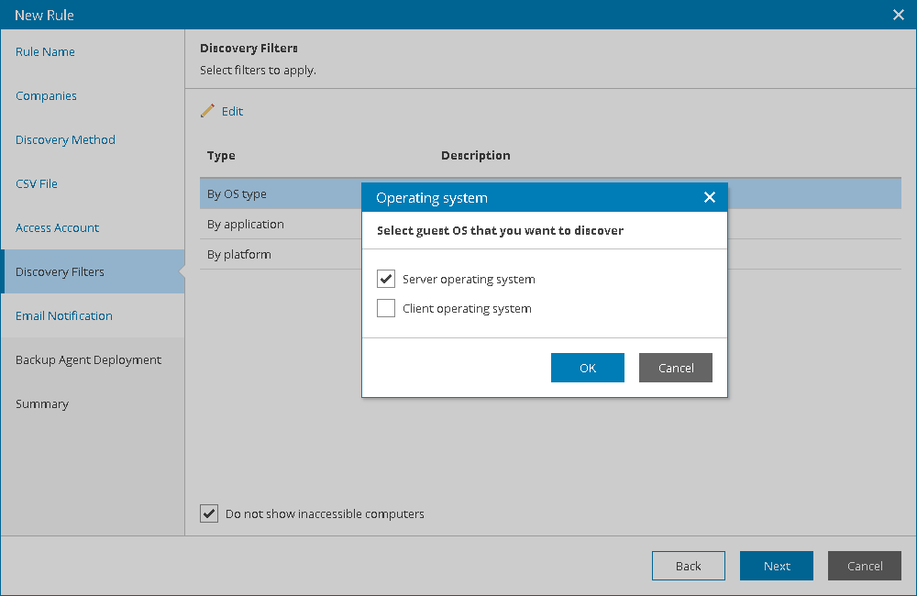Toggle Do not show inaccessible computers

coord(209,513)
